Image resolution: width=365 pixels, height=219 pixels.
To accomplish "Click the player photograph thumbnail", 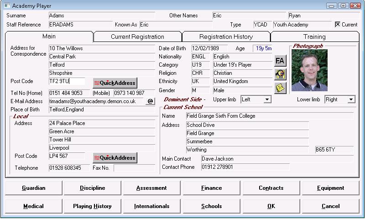I will 309,70.
